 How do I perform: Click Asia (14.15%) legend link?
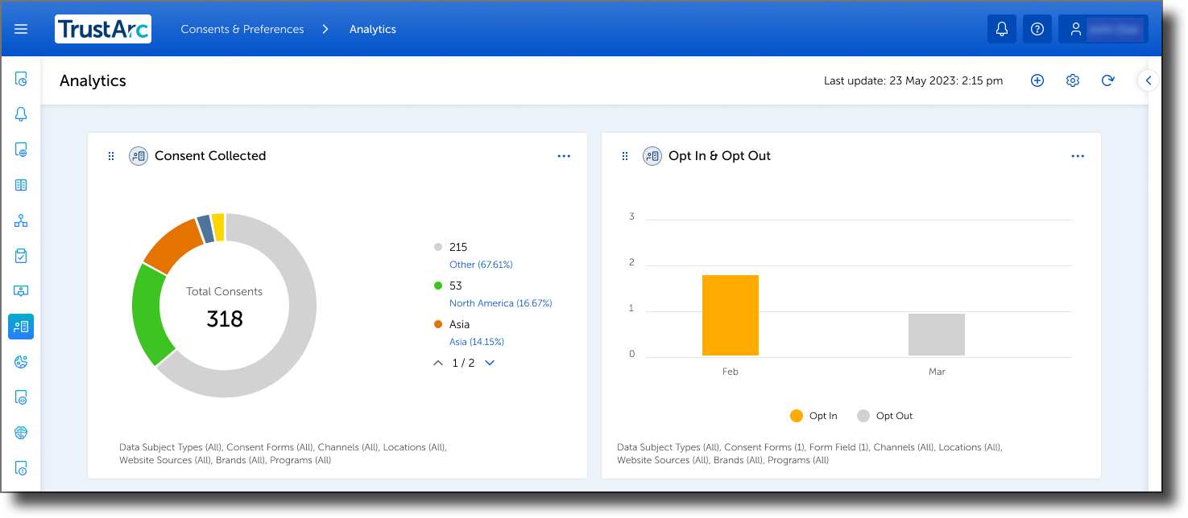tap(477, 342)
